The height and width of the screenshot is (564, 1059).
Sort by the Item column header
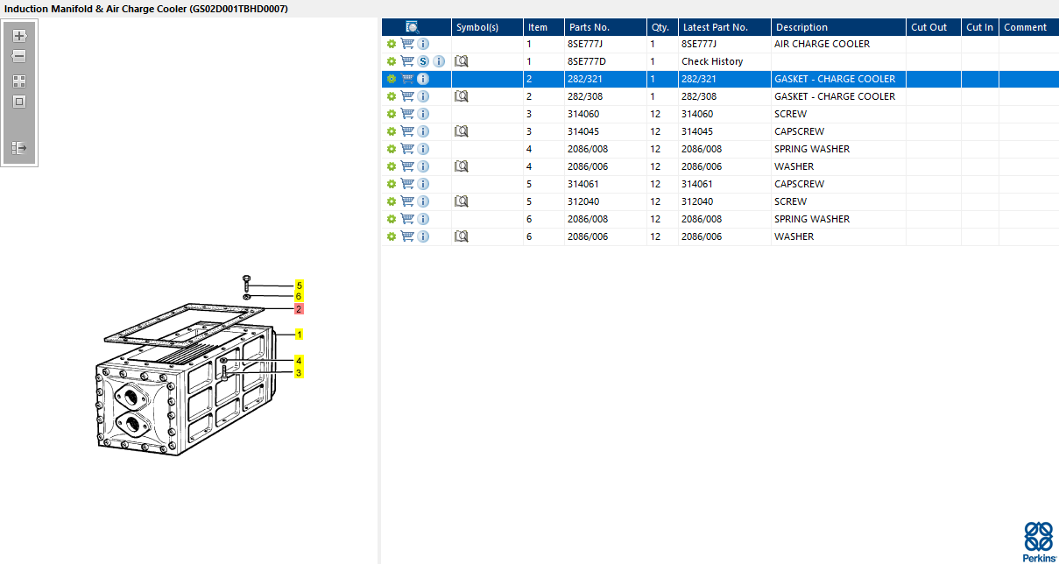tap(543, 27)
